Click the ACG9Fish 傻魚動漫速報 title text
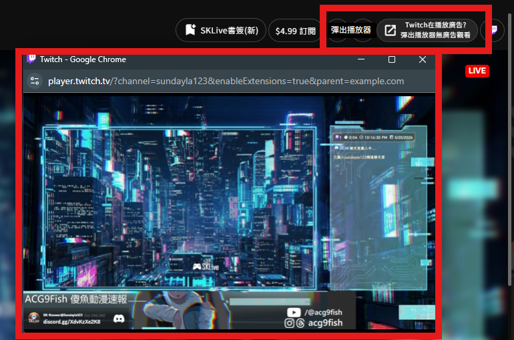 (x=76, y=299)
